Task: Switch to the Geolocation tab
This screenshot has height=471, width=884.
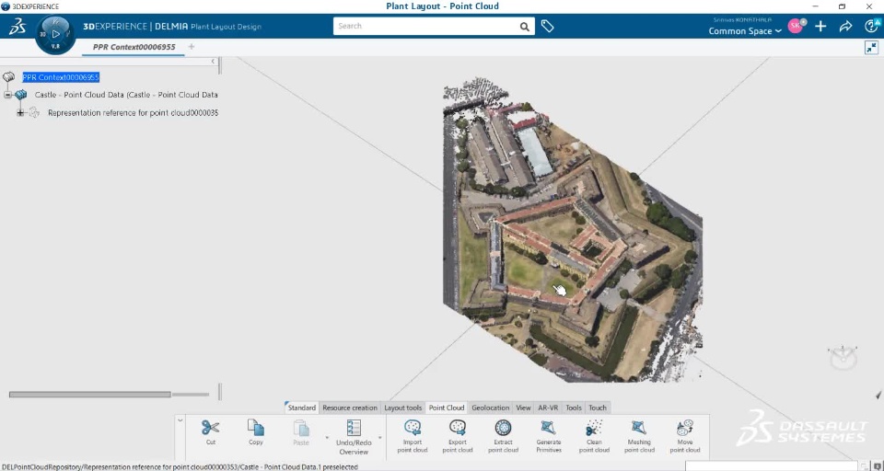Action: 491,408
